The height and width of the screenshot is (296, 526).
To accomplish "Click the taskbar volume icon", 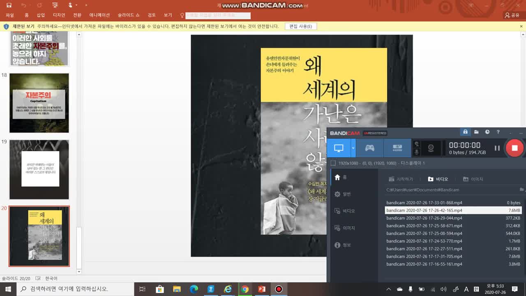I will 443,289.
